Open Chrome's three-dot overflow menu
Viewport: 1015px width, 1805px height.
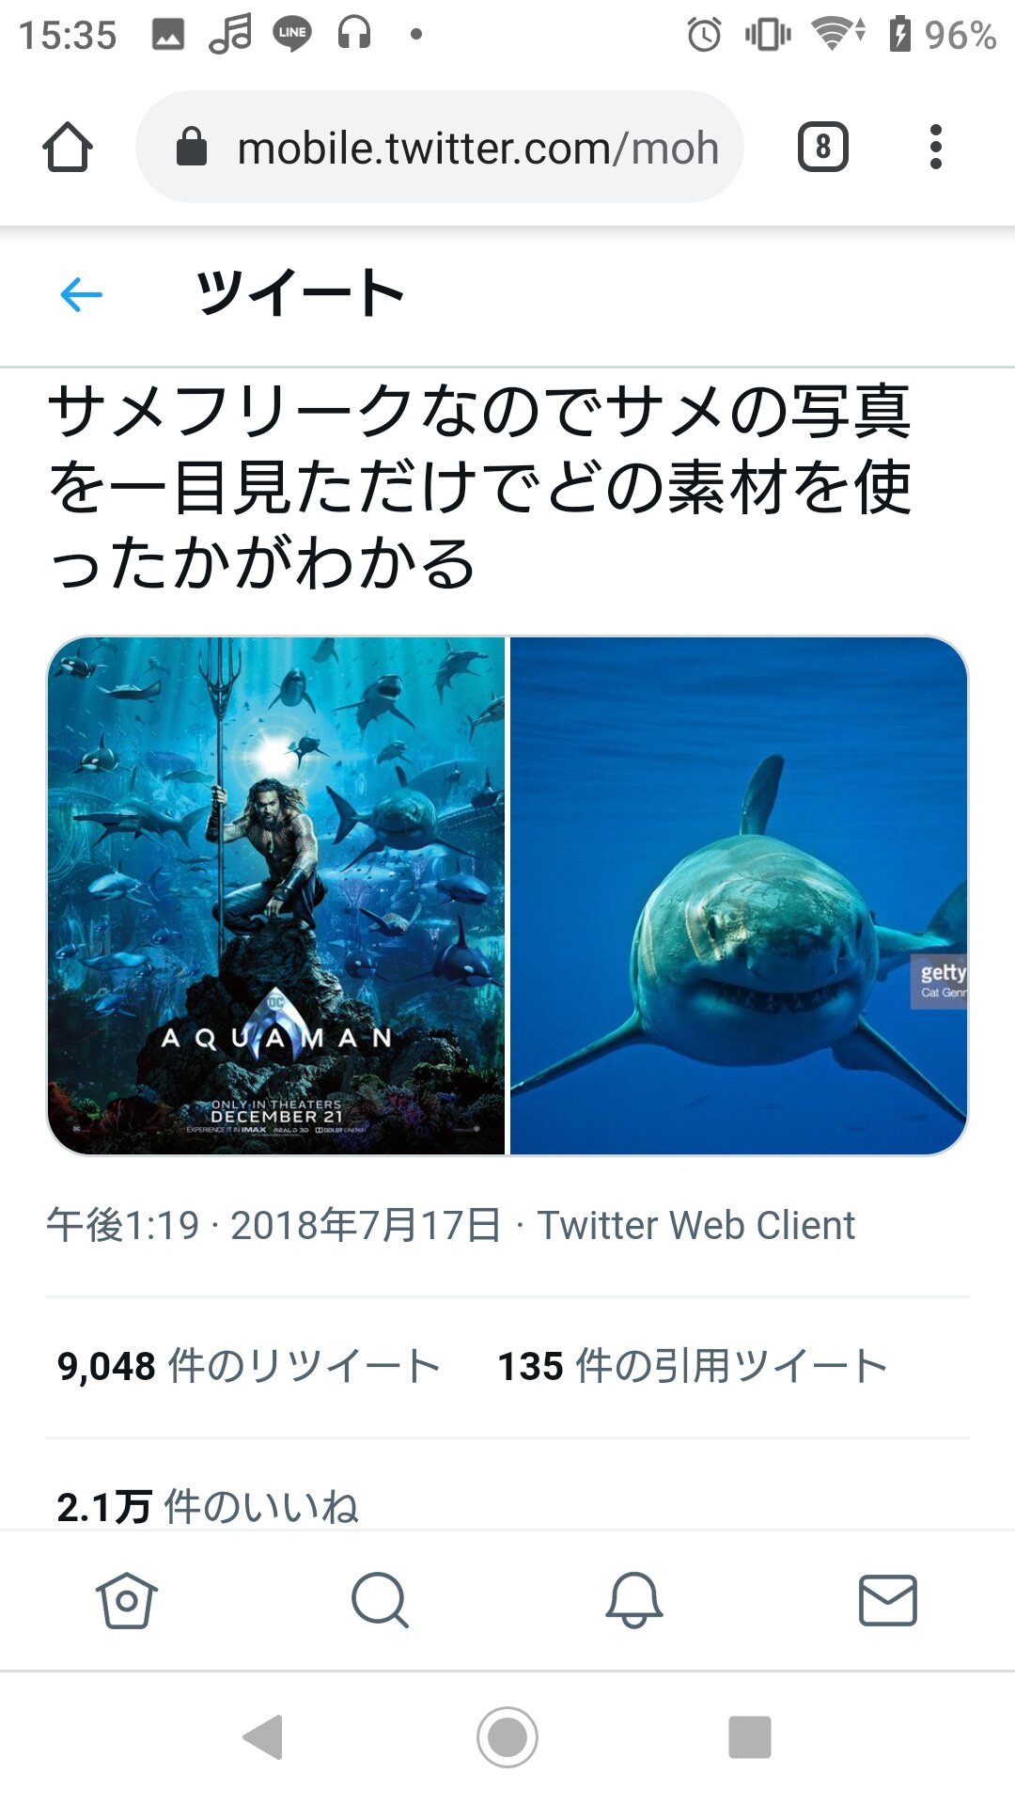point(934,147)
